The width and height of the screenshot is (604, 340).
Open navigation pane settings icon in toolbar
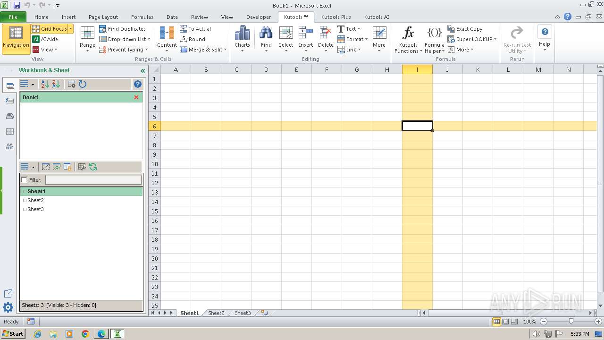tap(71, 84)
